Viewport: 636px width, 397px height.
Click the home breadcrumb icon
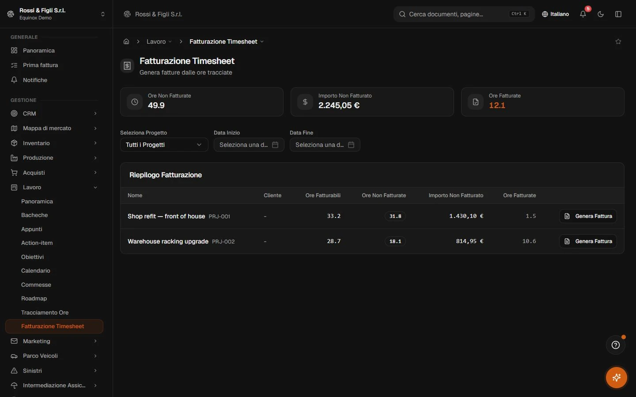pos(126,41)
